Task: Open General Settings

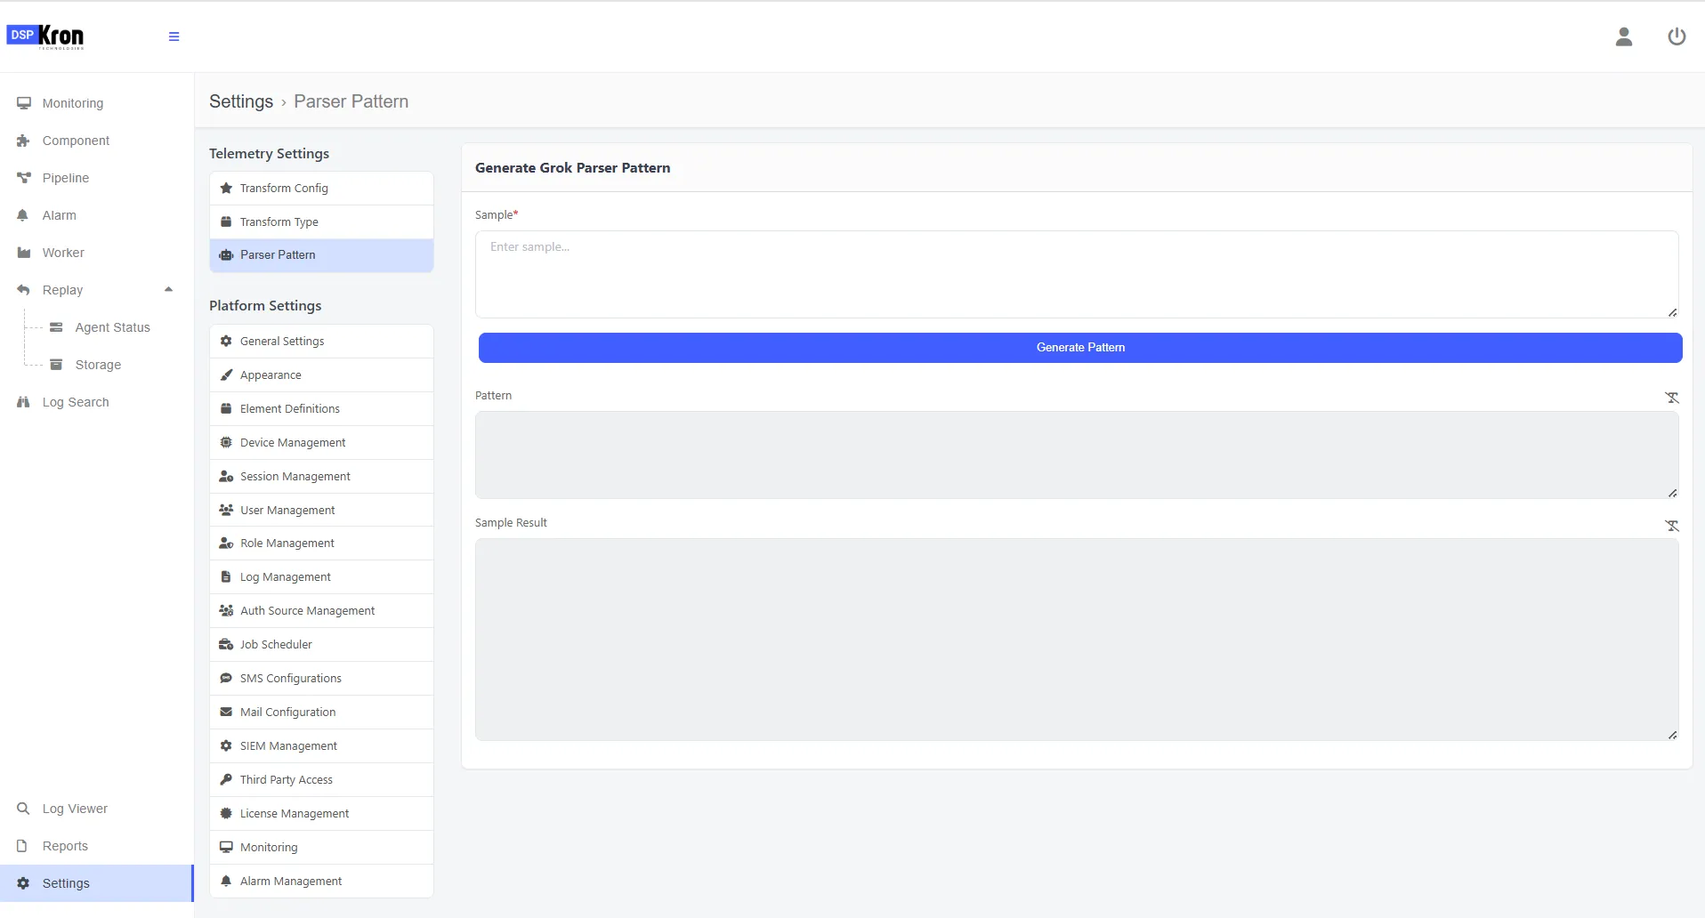Action: (x=321, y=342)
